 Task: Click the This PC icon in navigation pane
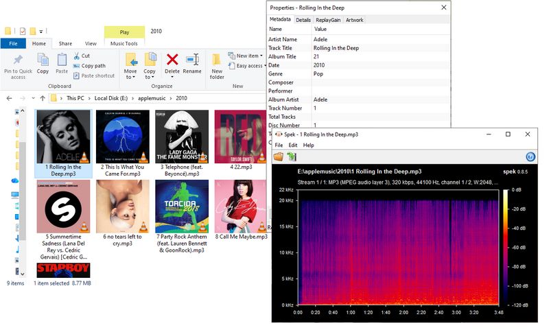(14, 195)
